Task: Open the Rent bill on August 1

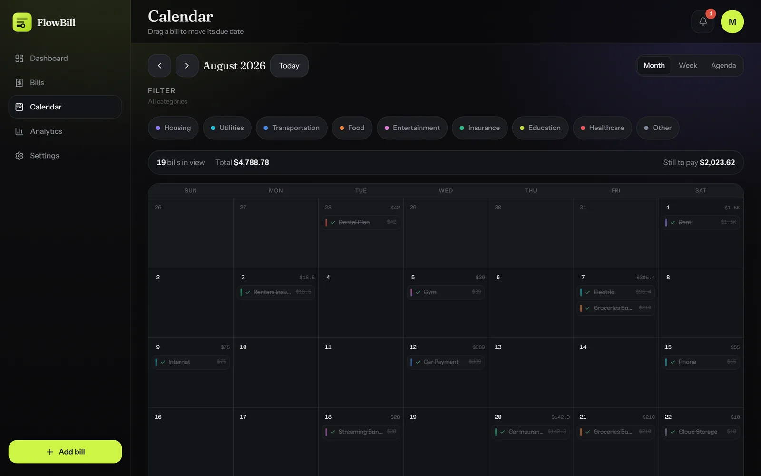Action: (x=701, y=222)
